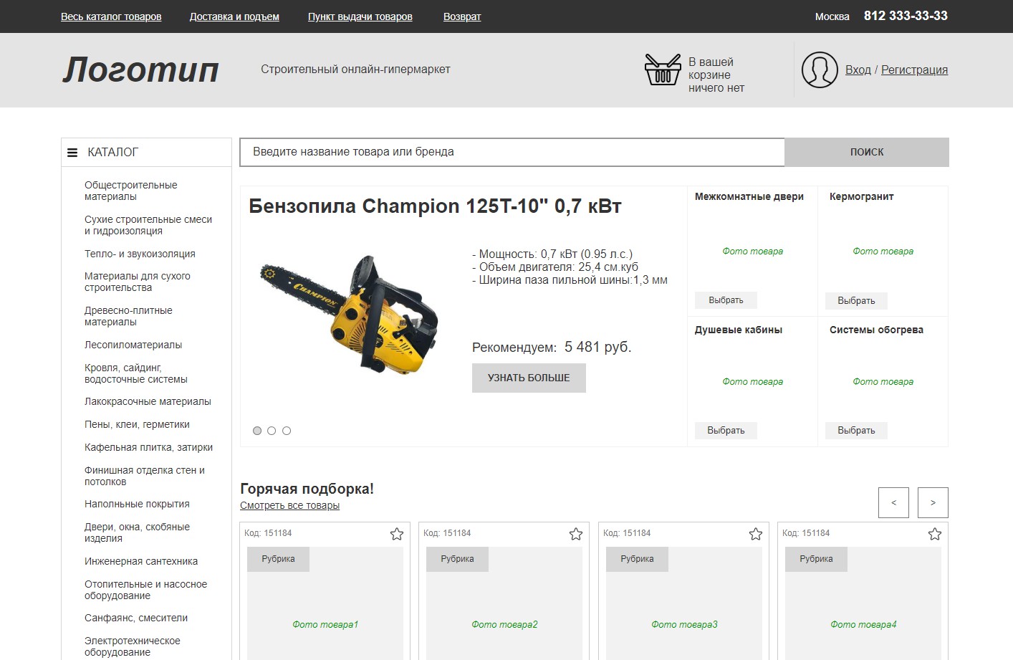Open the Бензопила Champion 125T-10 title
Screen dimensions: 1013x660
pos(435,206)
